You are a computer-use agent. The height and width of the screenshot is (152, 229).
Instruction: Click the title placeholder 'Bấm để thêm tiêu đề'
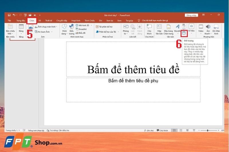pos(133,59)
